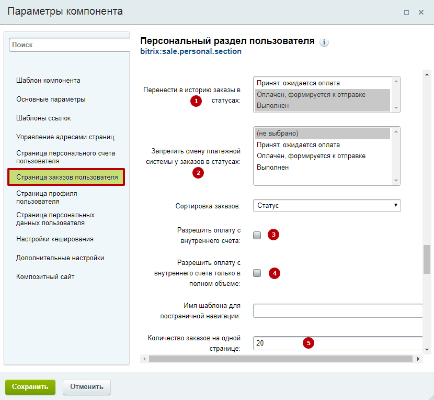This screenshot has height=400, width=434.
Task: Click the down arrow of payment system status list
Action: (x=396, y=181)
